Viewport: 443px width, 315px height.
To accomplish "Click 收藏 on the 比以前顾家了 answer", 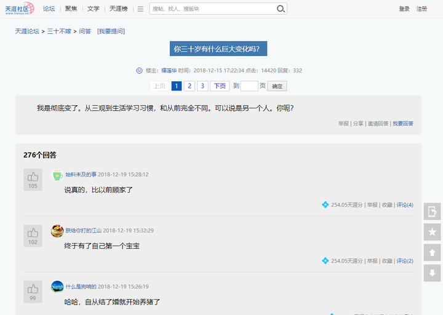I will pyautogui.click(x=387, y=205).
